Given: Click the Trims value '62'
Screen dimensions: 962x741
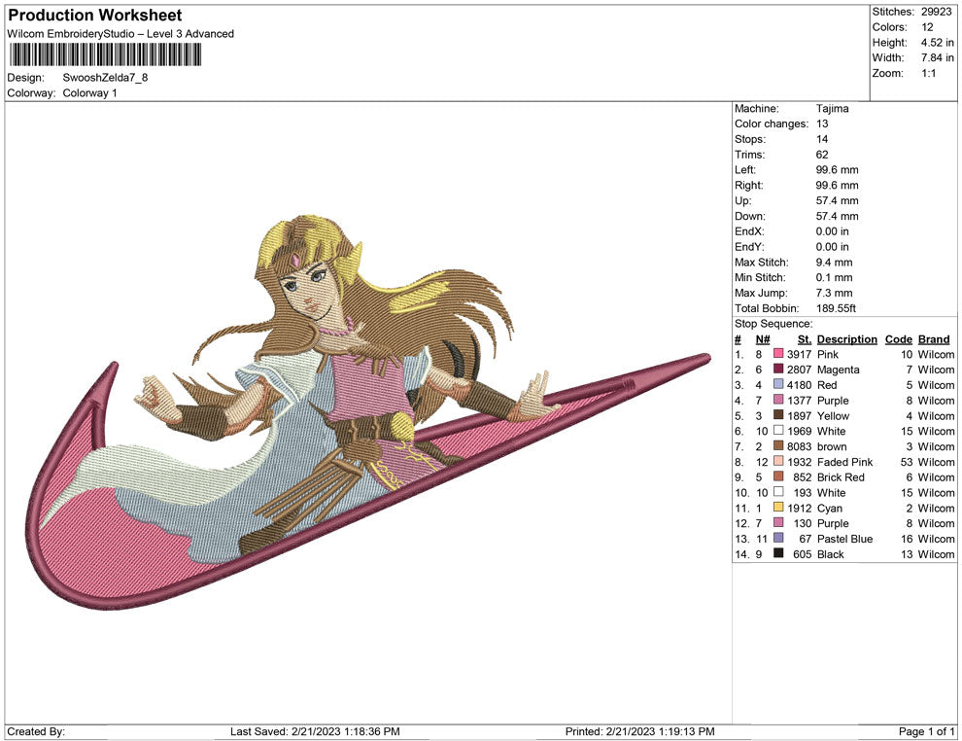Looking at the screenshot, I should [x=822, y=155].
